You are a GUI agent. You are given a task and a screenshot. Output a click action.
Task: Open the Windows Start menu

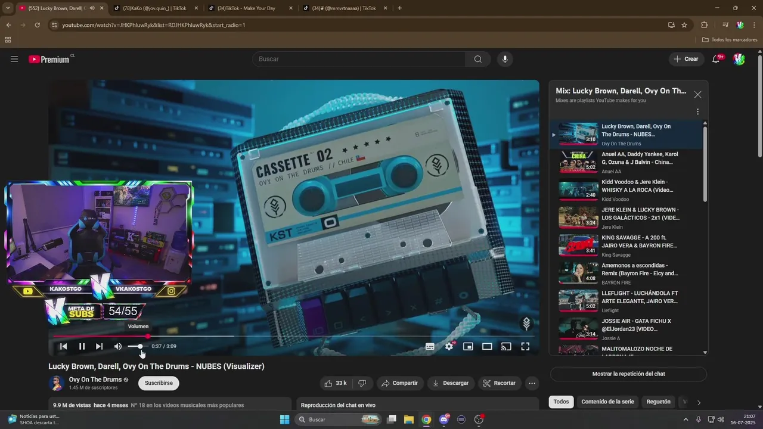[x=284, y=419]
